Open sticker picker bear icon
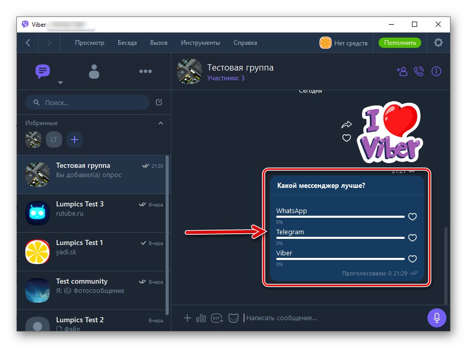The width and height of the screenshot is (467, 348). (x=233, y=318)
